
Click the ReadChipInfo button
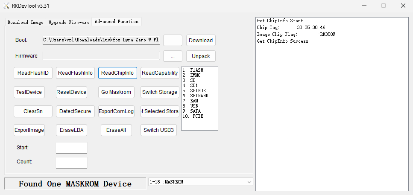tap(117, 73)
